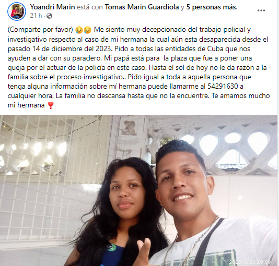Click the green badge on the blue shirt

[111, 248]
